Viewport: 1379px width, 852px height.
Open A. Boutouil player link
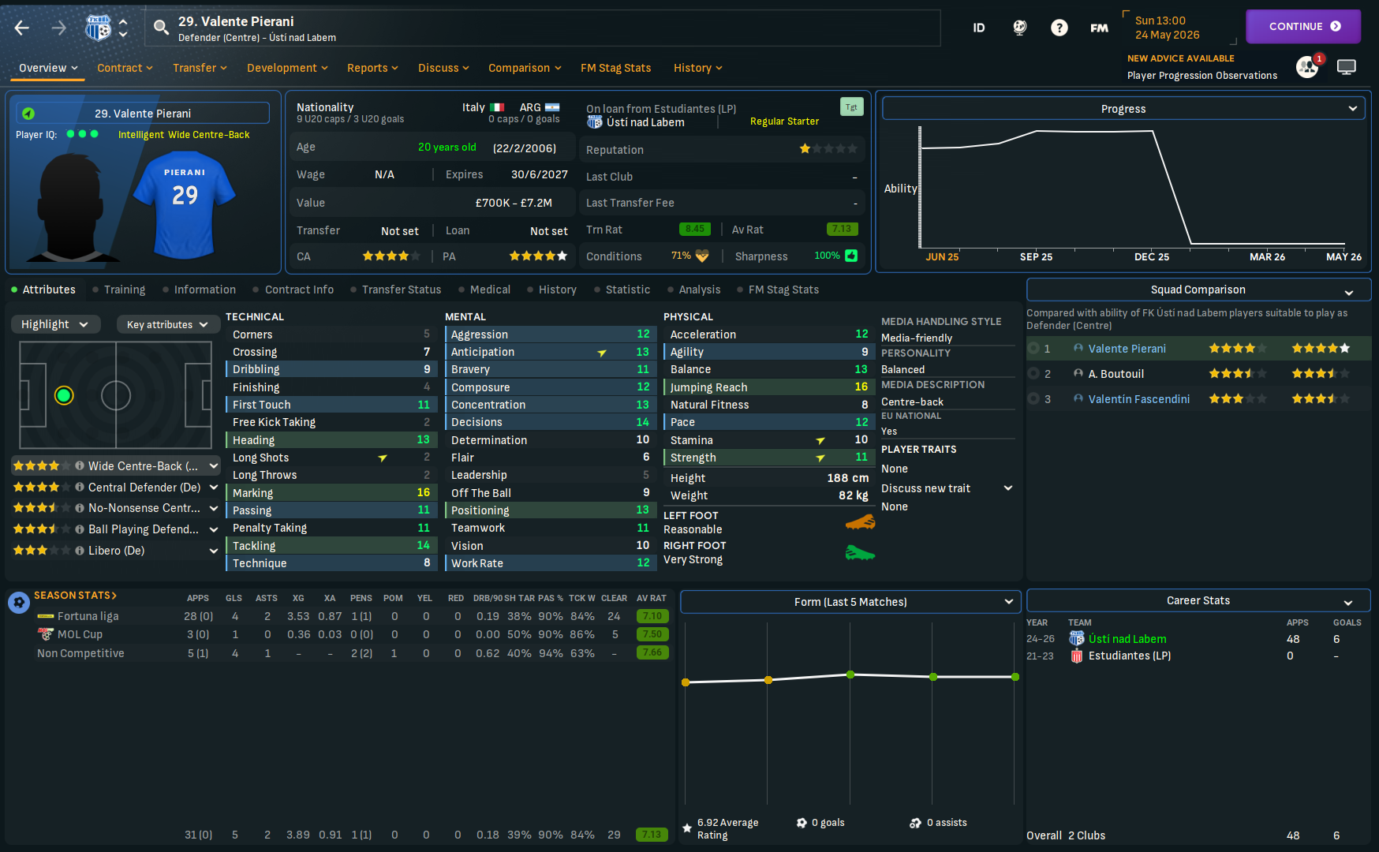1116,374
